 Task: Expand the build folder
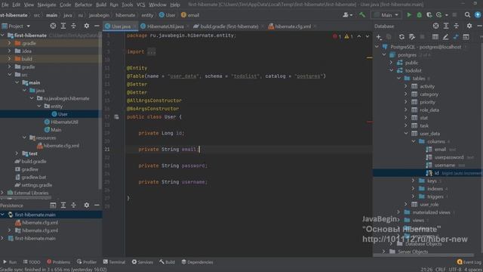pyautogui.click(x=9, y=59)
